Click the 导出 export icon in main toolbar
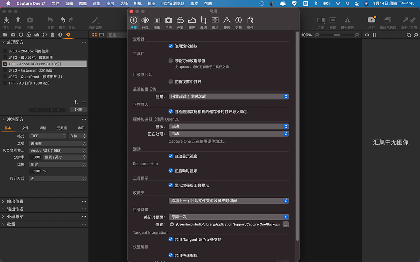The width and height of the screenshot is (420, 262). (18, 21)
